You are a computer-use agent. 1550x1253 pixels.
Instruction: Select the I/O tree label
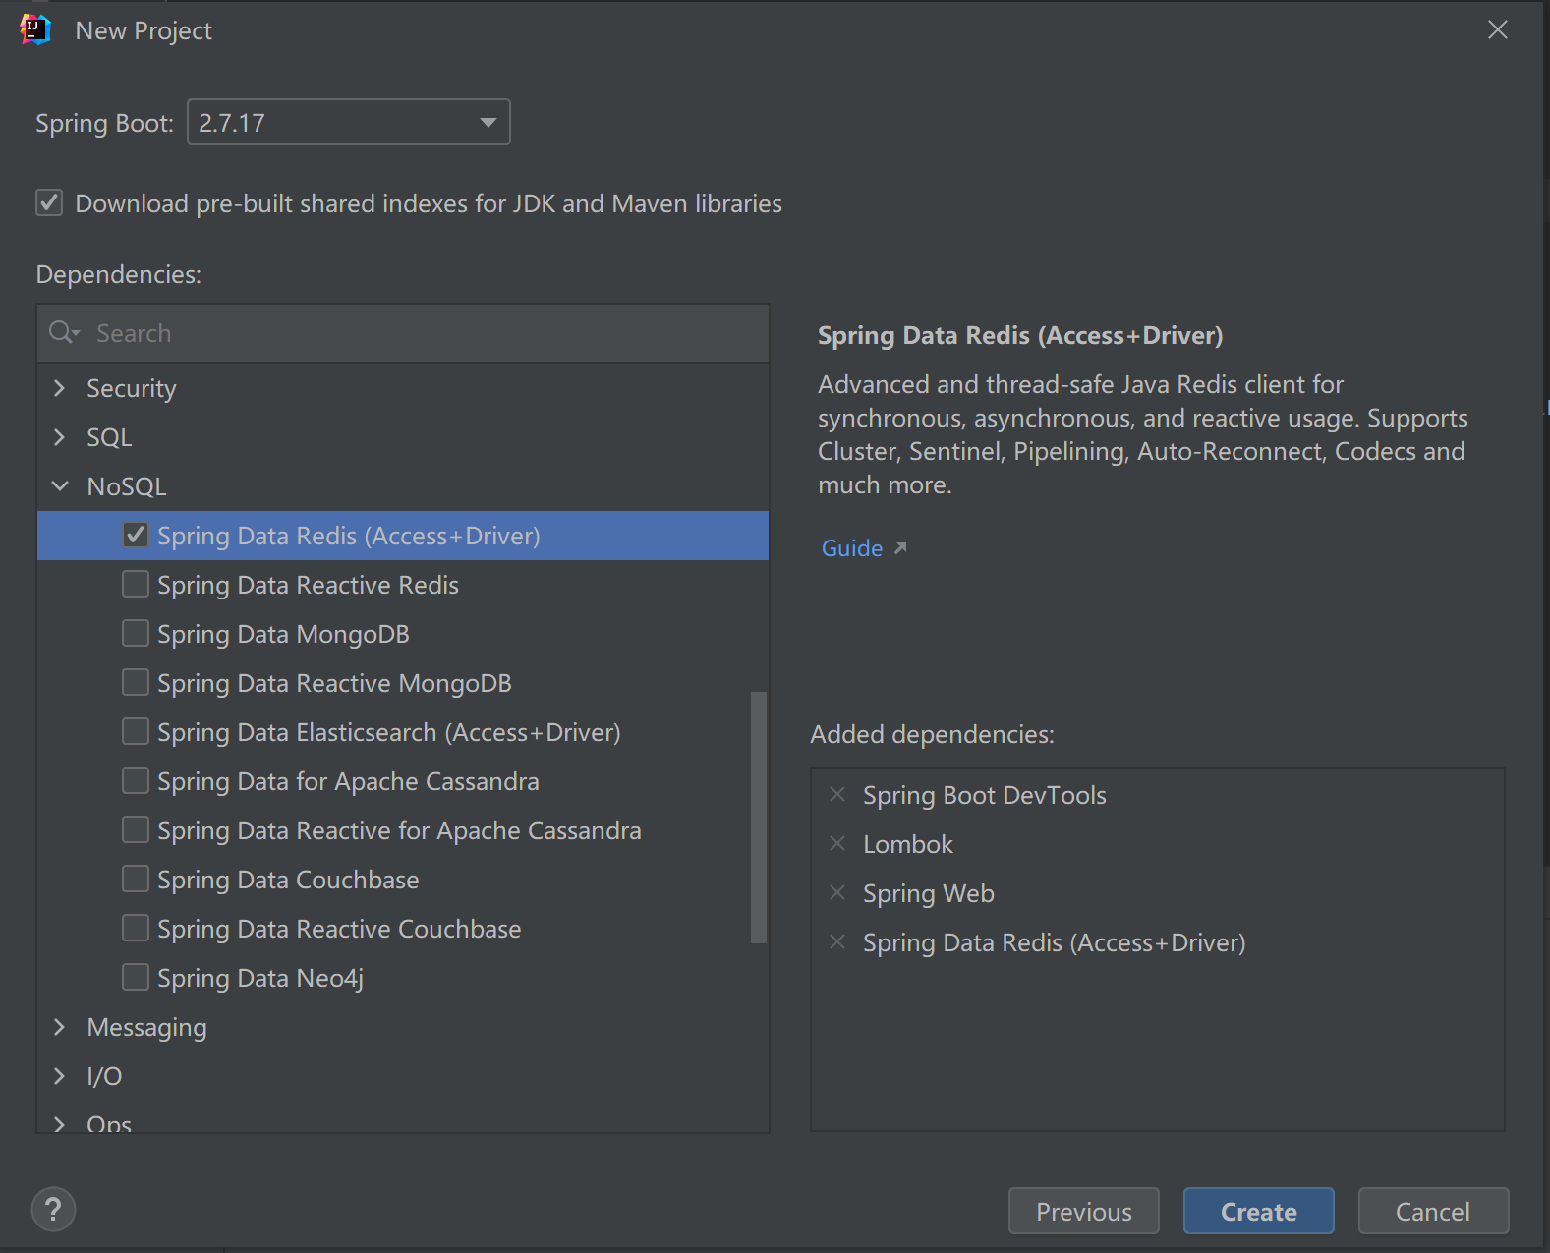pos(104,1076)
